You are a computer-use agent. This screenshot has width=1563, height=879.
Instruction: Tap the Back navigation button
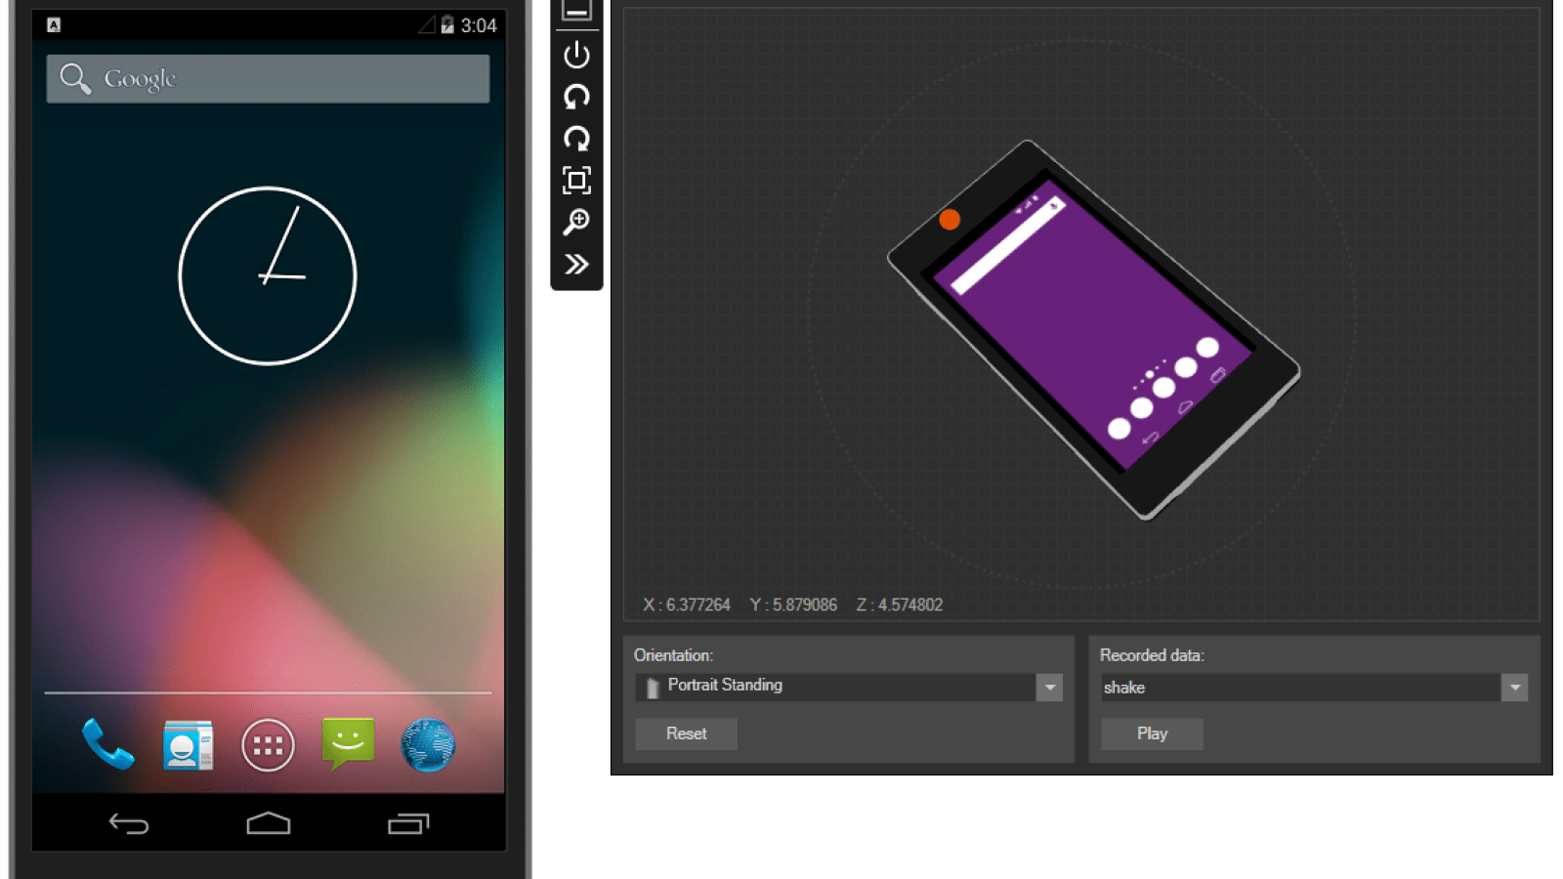[129, 823]
